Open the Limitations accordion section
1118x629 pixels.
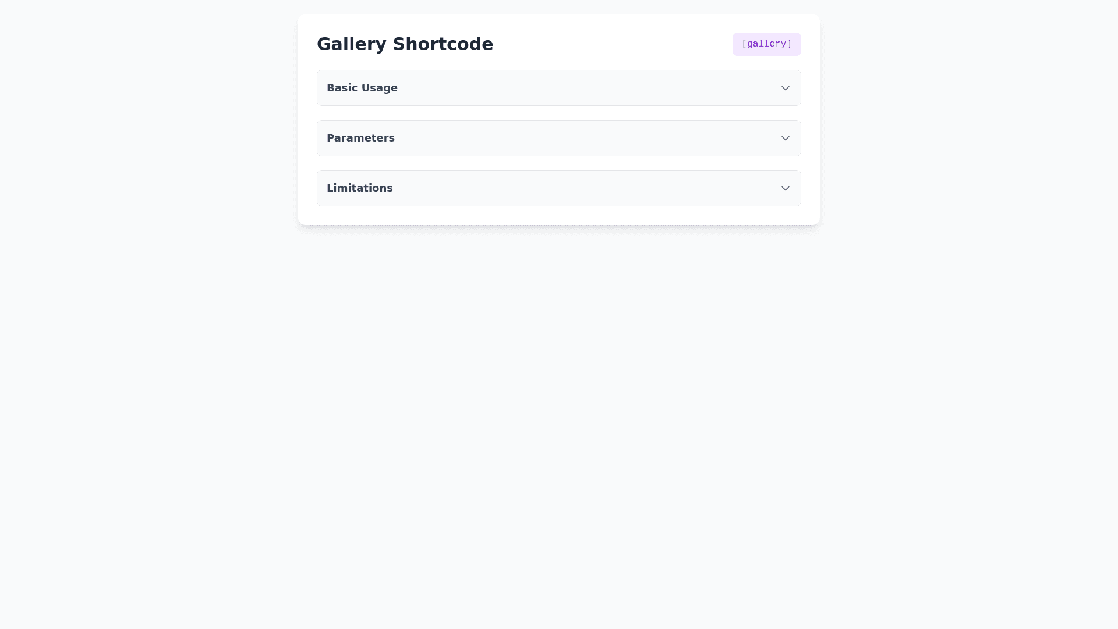click(x=558, y=189)
